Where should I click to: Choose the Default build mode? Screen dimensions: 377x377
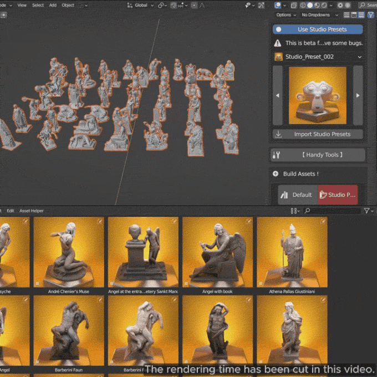tap(298, 195)
